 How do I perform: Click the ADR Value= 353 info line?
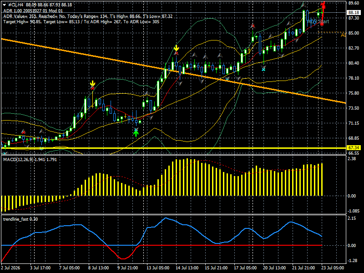[88, 16]
